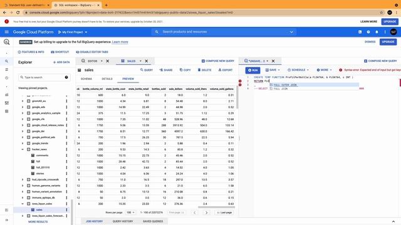Switch to the PREVIEW tab
Screen dimensions: 401x225
pos(128,79)
